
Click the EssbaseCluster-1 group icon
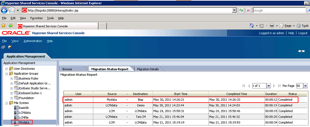coord(16,93)
